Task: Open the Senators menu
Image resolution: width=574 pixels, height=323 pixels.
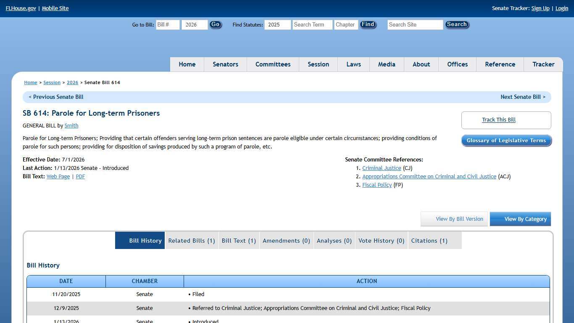Action: coord(225,64)
